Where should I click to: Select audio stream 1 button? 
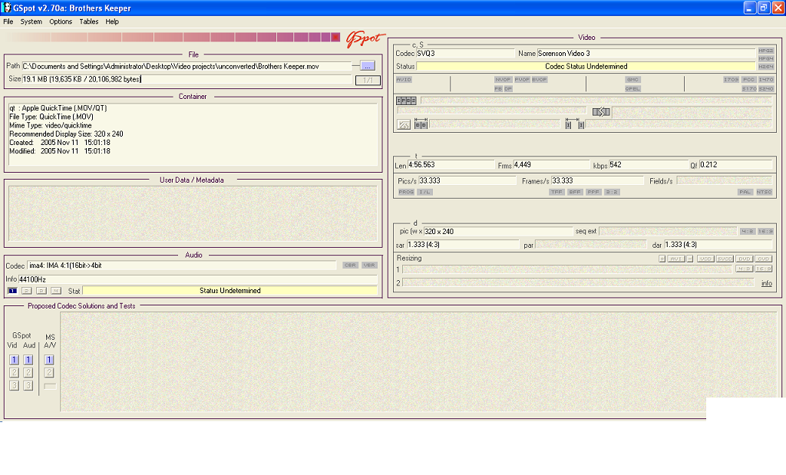coord(12,291)
